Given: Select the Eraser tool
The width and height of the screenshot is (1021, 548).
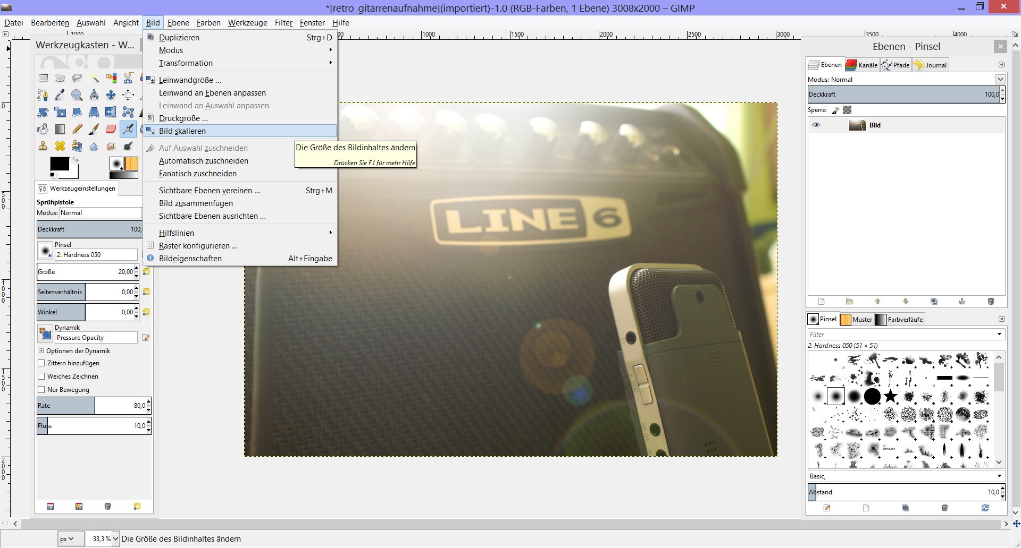Looking at the screenshot, I should pyautogui.click(x=111, y=129).
